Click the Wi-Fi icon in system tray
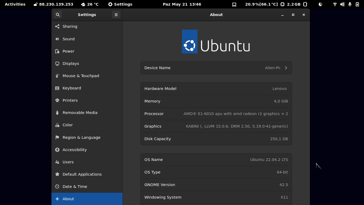Viewport: 364px width, 205px height. 335,4
